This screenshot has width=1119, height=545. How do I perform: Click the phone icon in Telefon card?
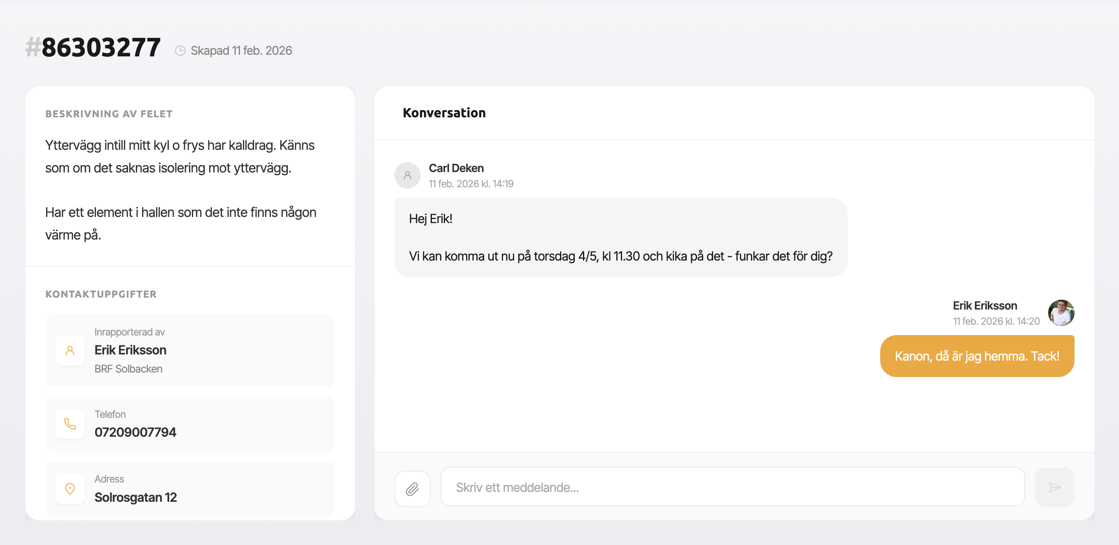tap(70, 424)
